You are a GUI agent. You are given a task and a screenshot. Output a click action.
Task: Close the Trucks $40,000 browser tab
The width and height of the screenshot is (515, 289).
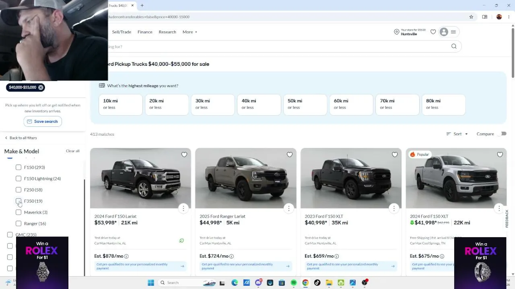pos(132,6)
